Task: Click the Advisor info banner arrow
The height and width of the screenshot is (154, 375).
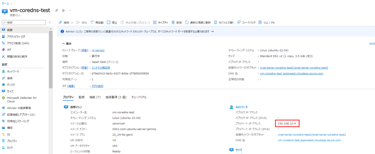Action: coord(212,31)
